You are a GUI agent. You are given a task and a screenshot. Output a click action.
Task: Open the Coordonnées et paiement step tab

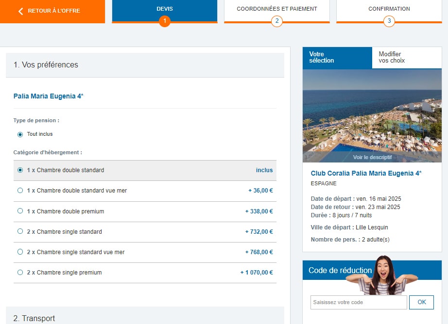pos(277,11)
